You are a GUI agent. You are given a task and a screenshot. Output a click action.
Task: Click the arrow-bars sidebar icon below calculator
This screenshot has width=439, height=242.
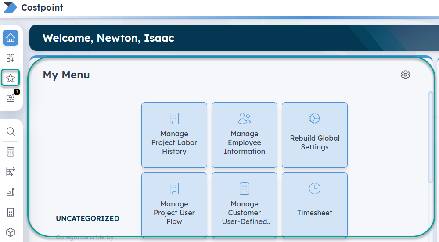(x=11, y=172)
